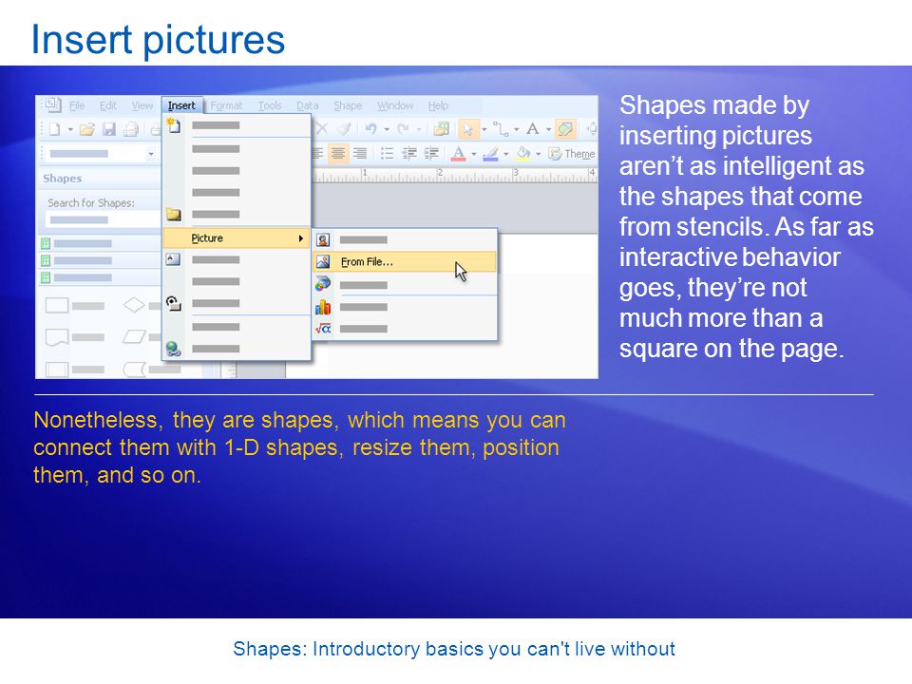Click the horizontal ruler at mark 2
The width and height of the screenshot is (912, 684).
tap(440, 175)
